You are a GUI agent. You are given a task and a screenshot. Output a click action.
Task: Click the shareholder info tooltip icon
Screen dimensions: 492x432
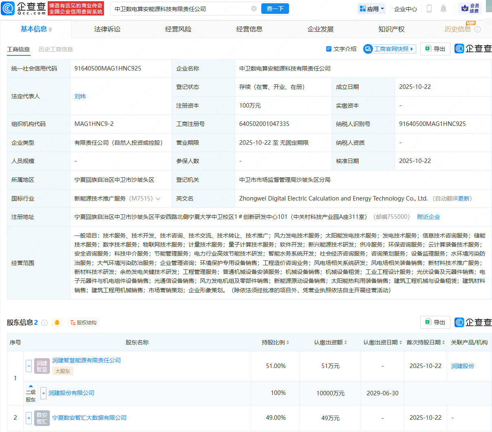(44, 323)
